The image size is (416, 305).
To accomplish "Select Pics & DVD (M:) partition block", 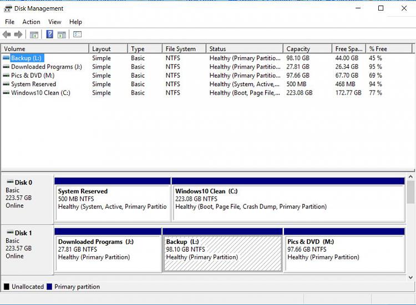I will pyautogui.click(x=344, y=250).
